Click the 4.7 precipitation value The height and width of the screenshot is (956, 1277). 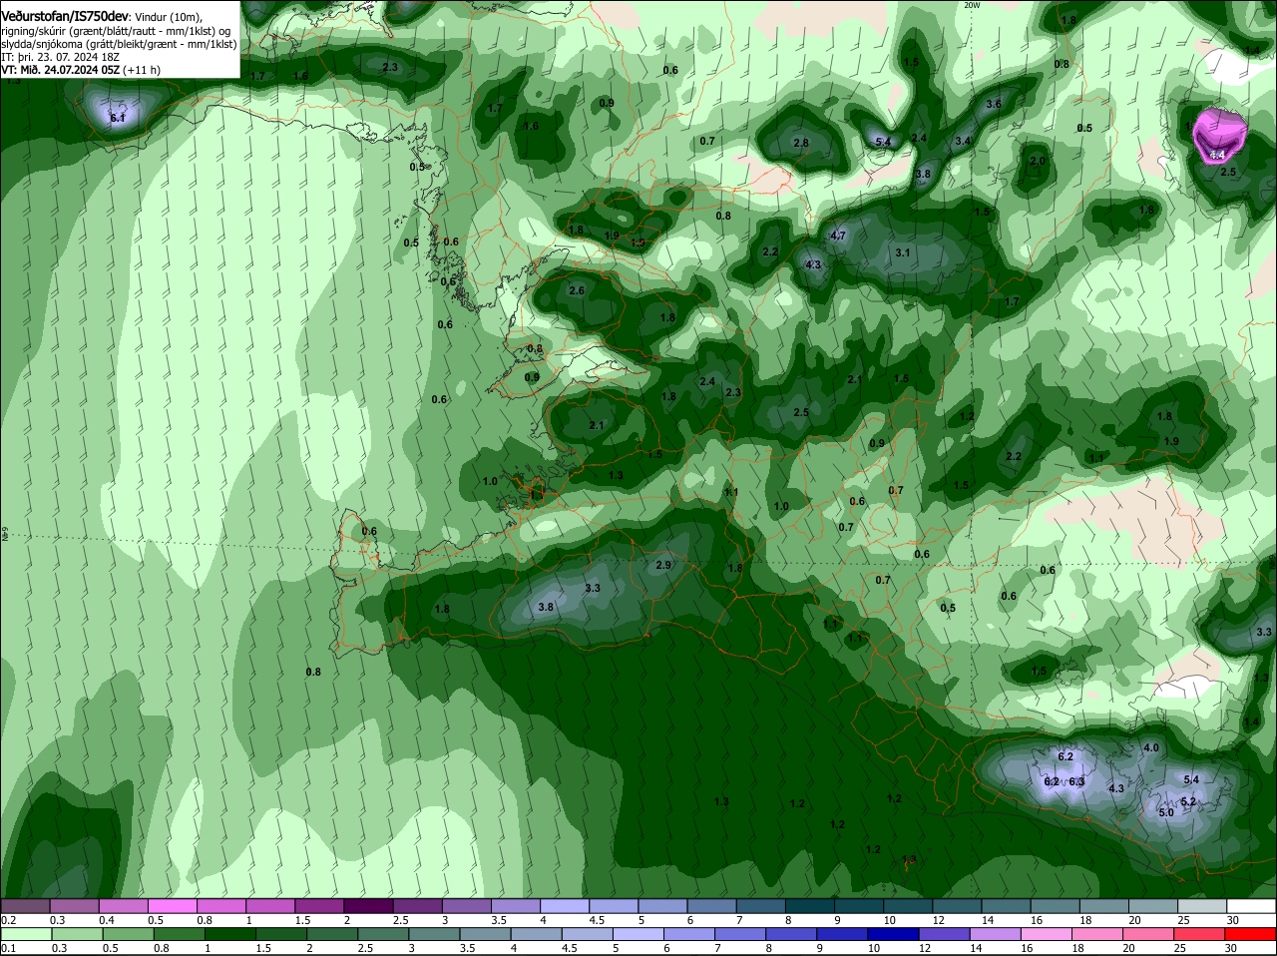(838, 236)
